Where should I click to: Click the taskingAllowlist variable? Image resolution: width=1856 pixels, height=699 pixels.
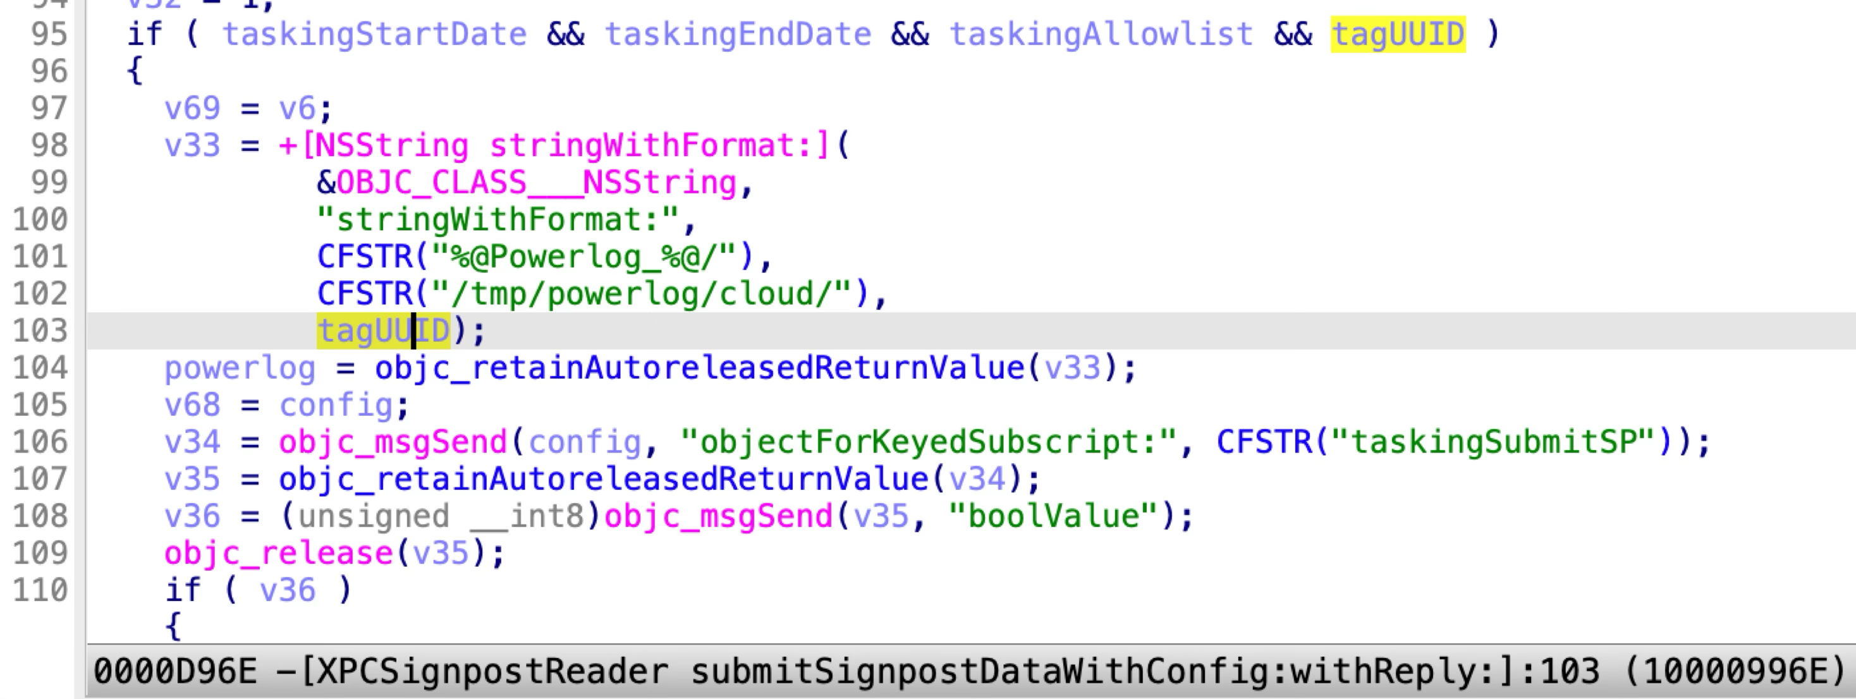1101,34
